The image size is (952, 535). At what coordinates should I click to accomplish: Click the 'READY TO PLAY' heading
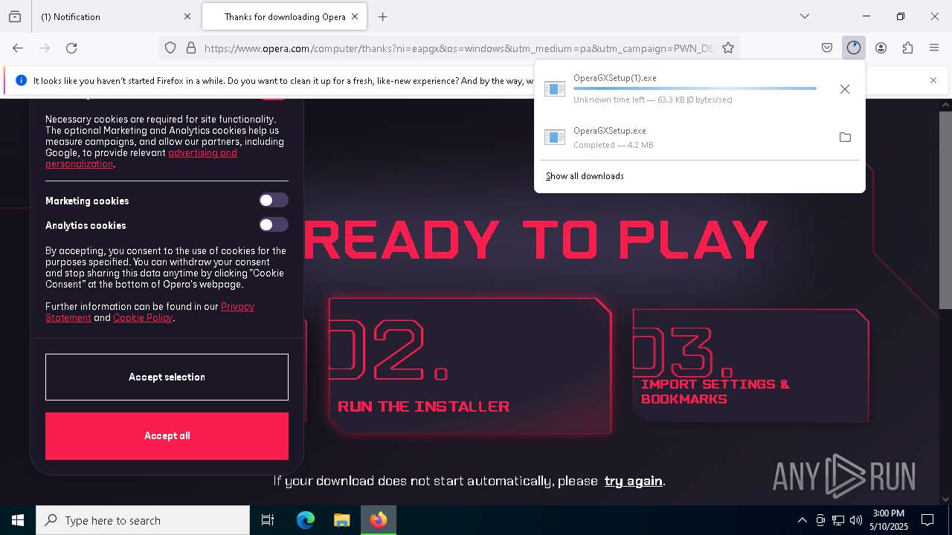tap(535, 239)
